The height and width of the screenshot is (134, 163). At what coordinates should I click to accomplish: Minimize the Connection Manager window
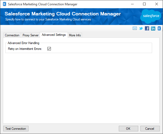pos(132,4)
